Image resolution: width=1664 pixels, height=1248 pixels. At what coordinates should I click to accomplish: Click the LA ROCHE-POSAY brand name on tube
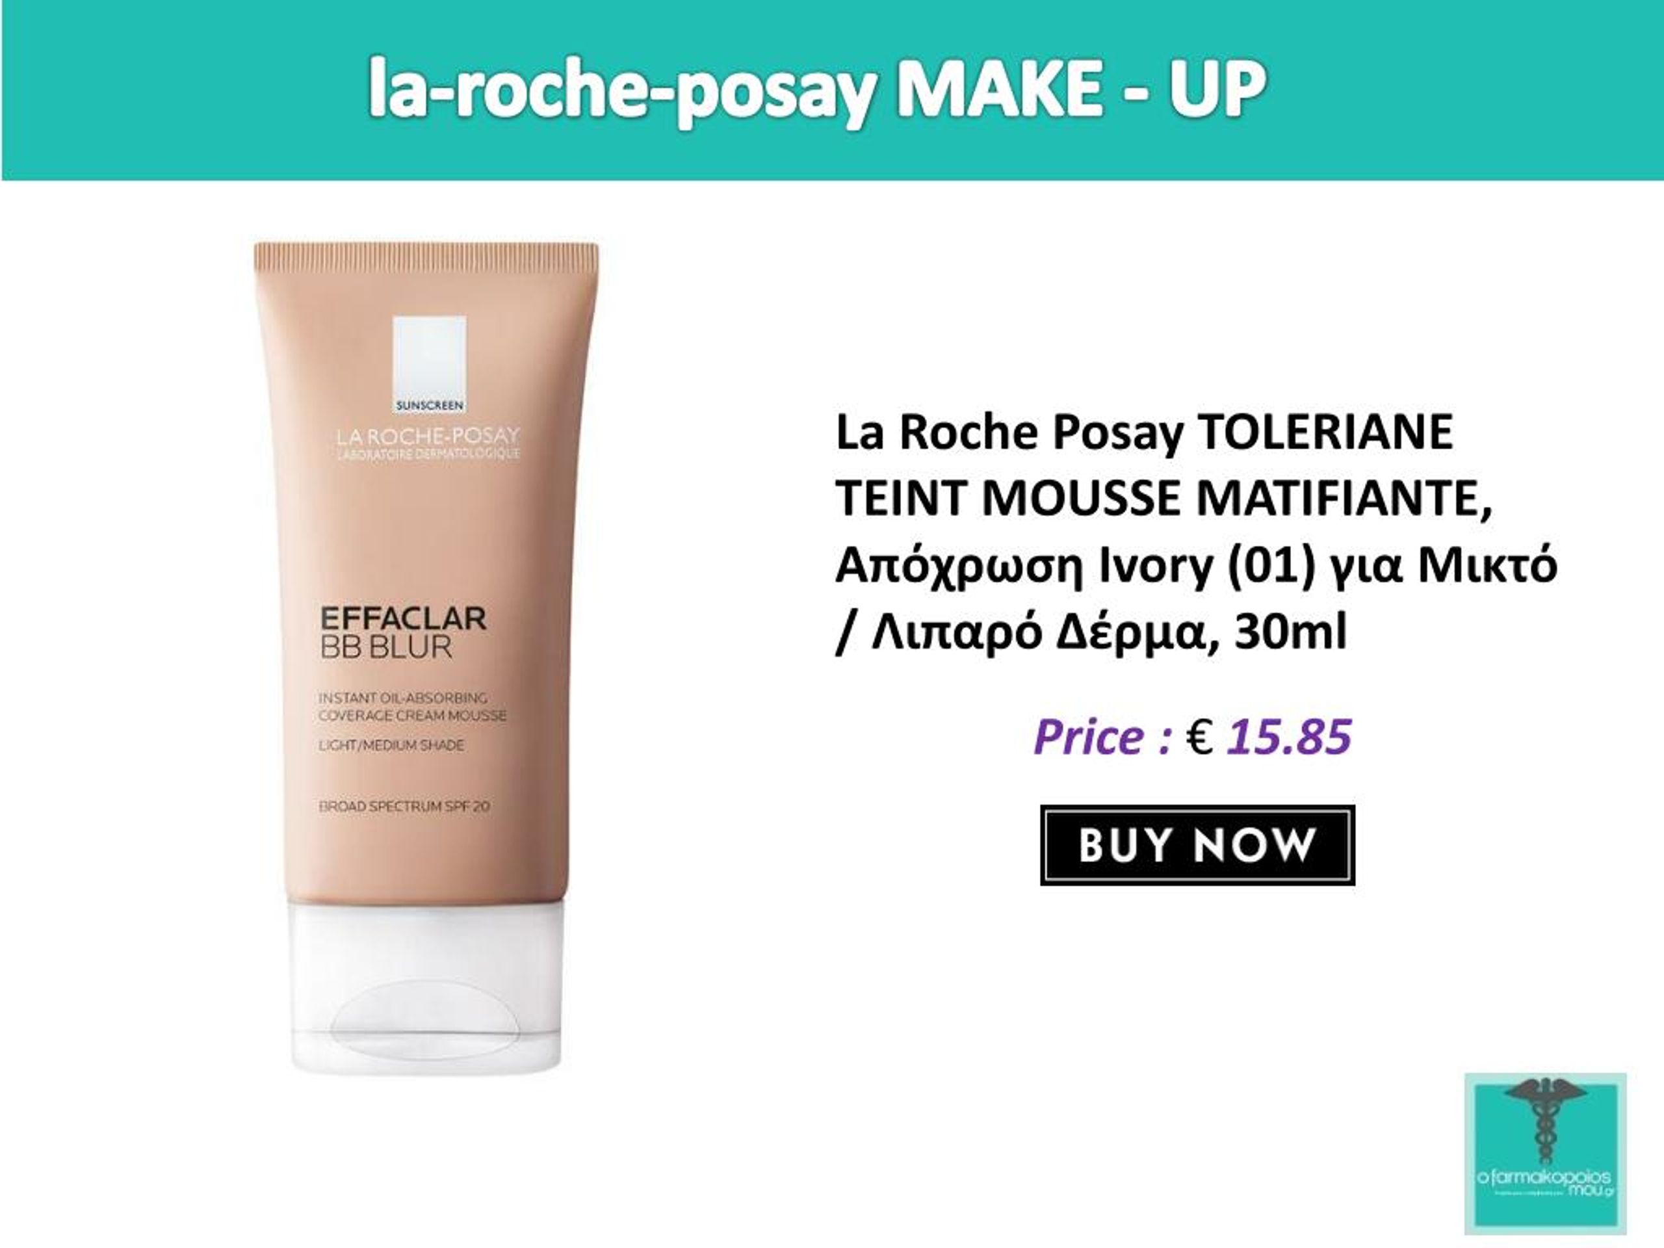[x=428, y=435]
